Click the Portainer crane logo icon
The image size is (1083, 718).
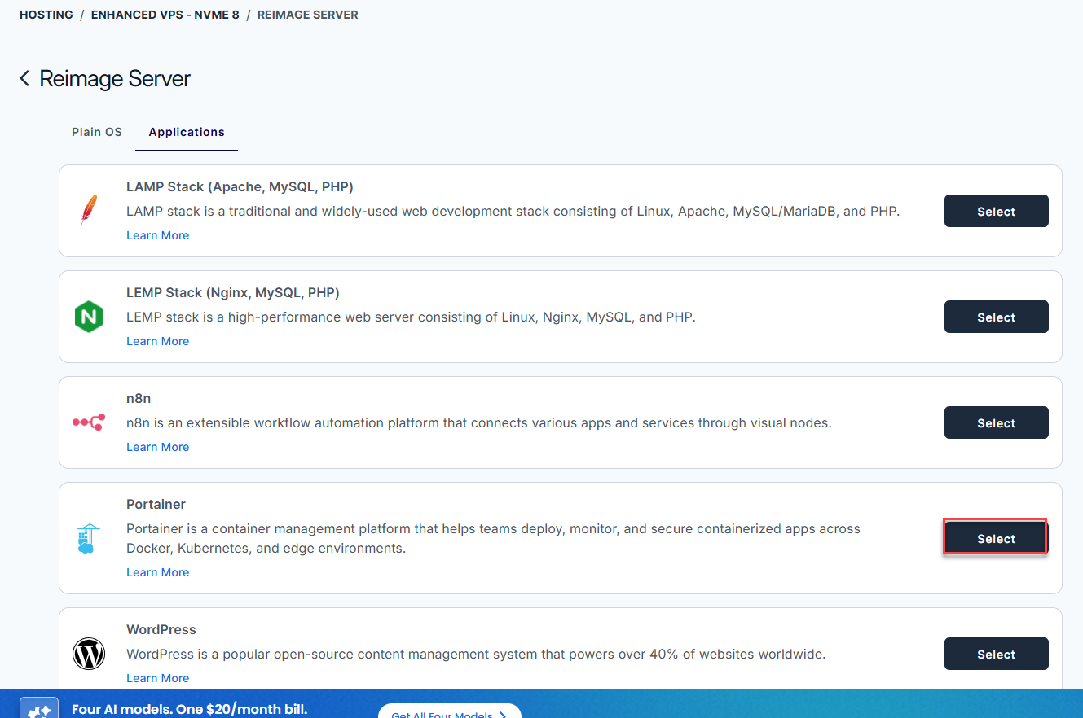coord(88,538)
